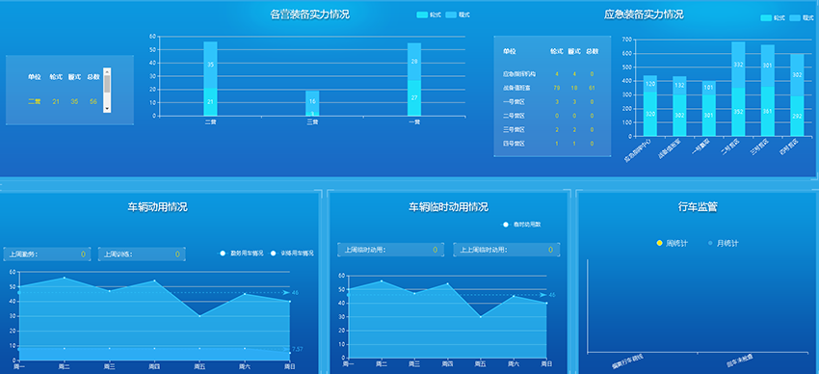Click 上周训练 value field
Viewport: 819px width, 374px height.
[x=142, y=254]
